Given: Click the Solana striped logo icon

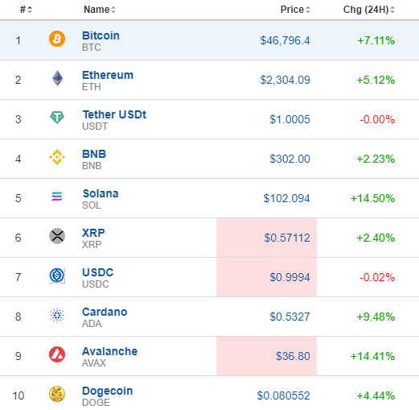Looking at the screenshot, I should click(x=57, y=197).
